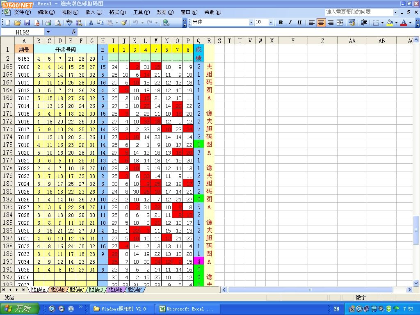
Task: Expand the help question box dropdown
Action: pyautogui.click(x=395, y=12)
